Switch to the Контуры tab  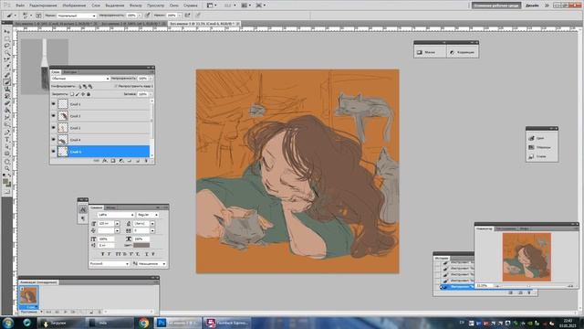point(70,72)
